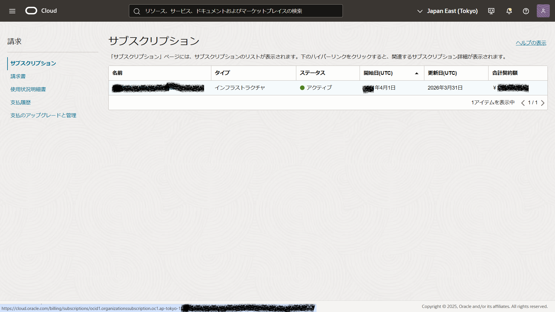Click the green アクティブ status indicator
This screenshot has width=555, height=312.
(302, 88)
